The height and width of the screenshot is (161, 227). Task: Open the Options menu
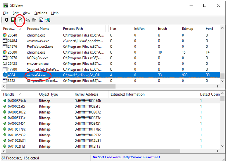point(40,13)
